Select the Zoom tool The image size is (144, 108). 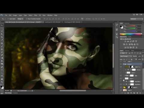(x=2, y=82)
